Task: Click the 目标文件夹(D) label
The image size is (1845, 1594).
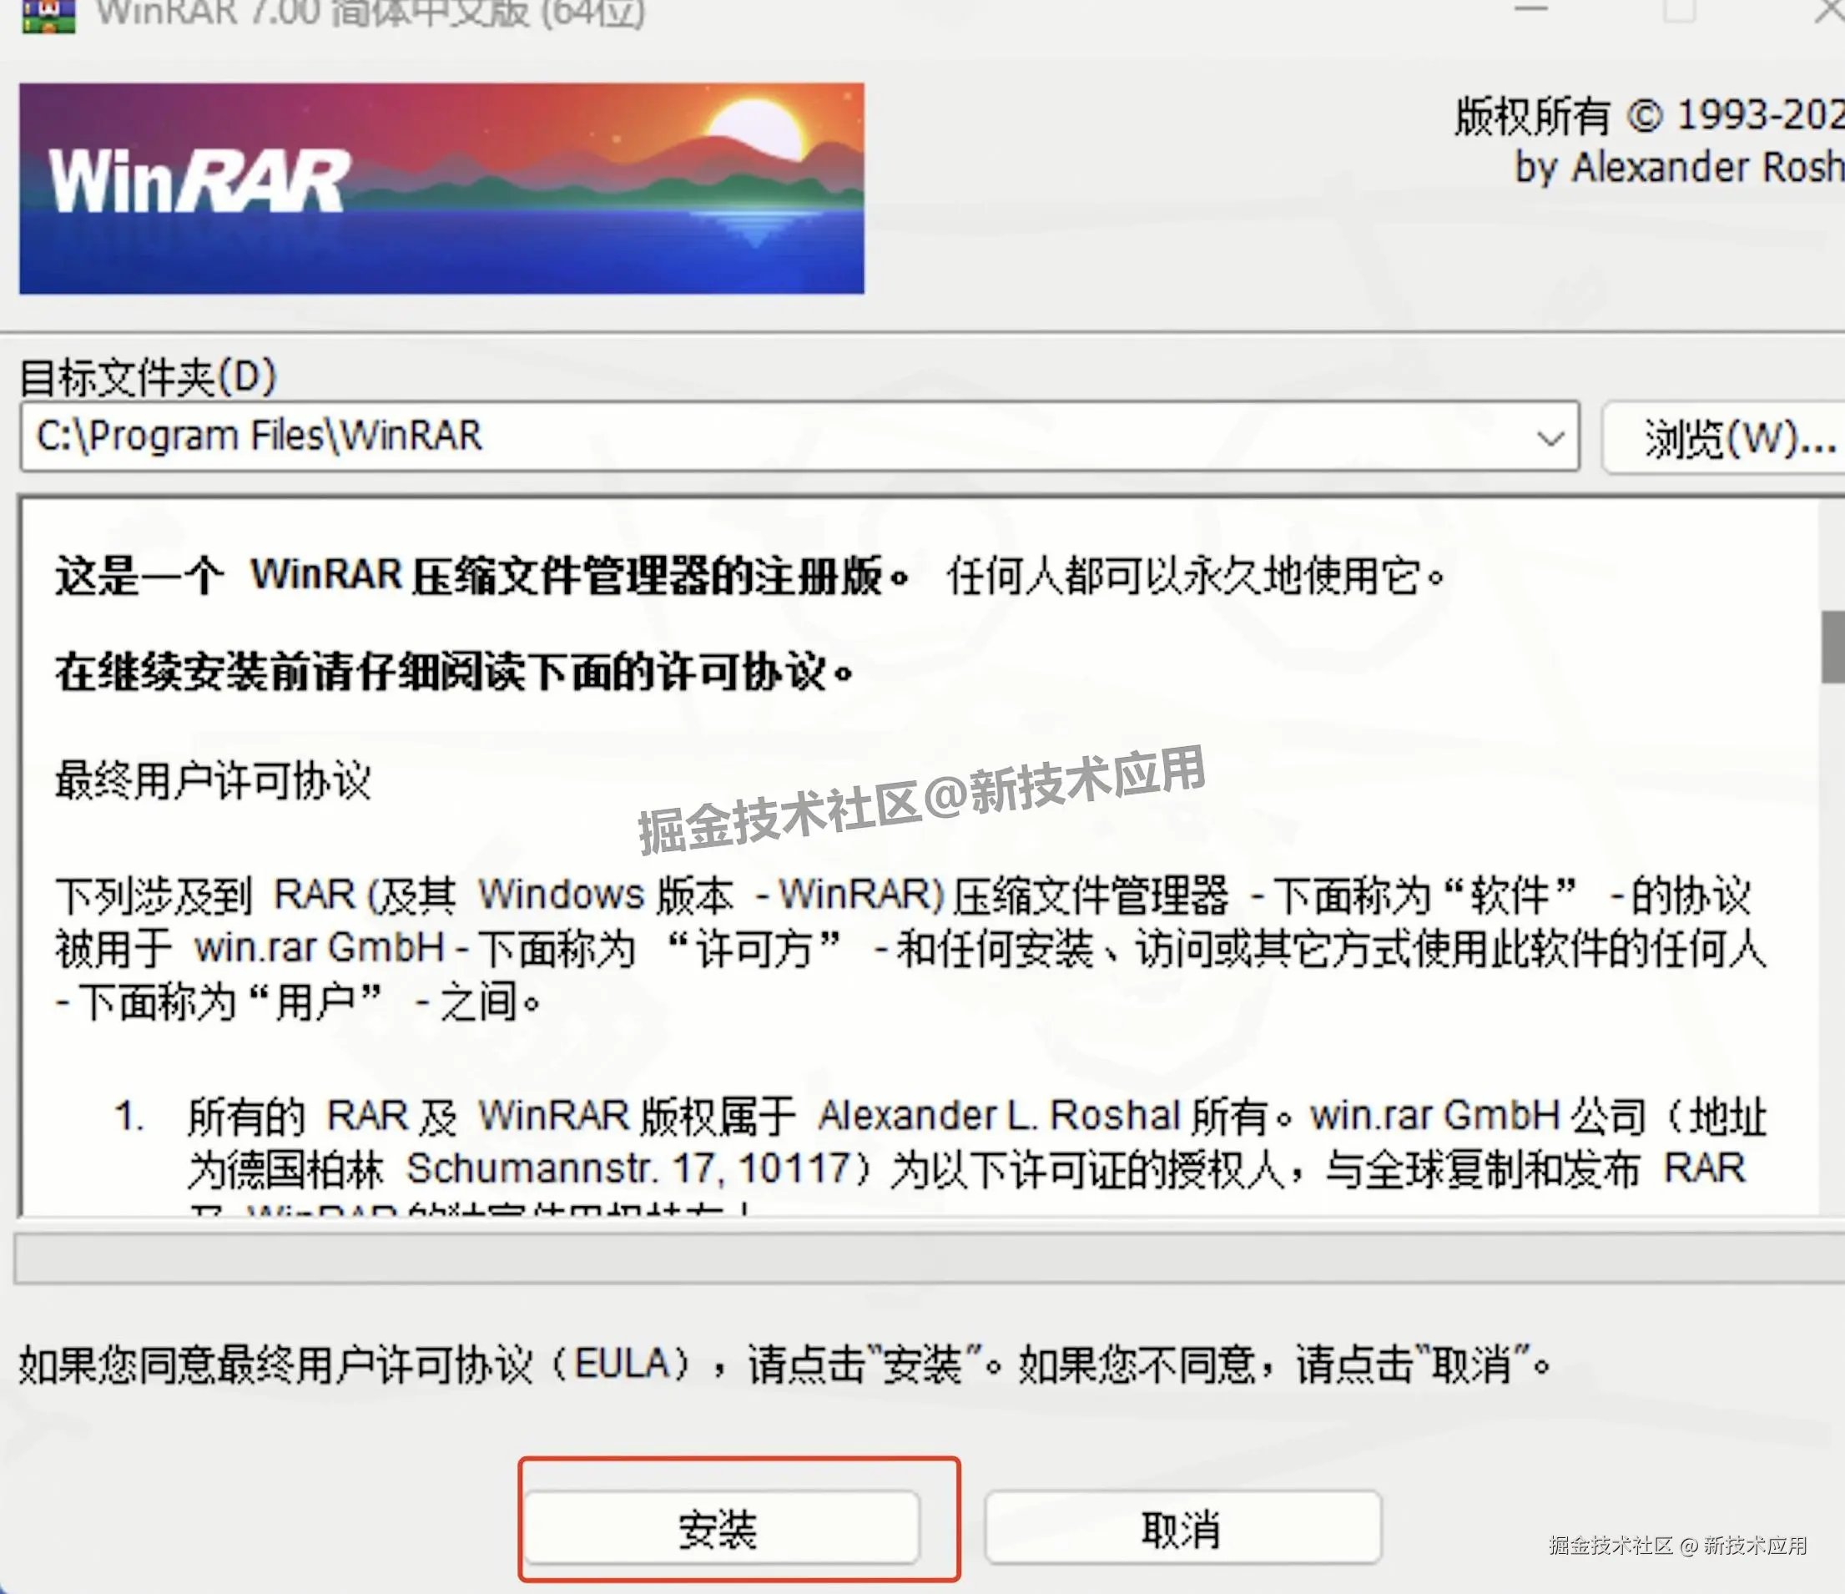Action: (147, 377)
